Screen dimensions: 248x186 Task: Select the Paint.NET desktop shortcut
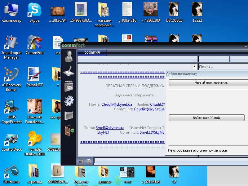tap(35, 77)
